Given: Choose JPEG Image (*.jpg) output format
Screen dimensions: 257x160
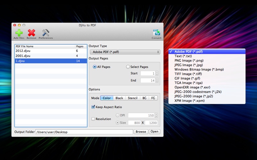Looking at the screenshot, I should tap(207, 65).
